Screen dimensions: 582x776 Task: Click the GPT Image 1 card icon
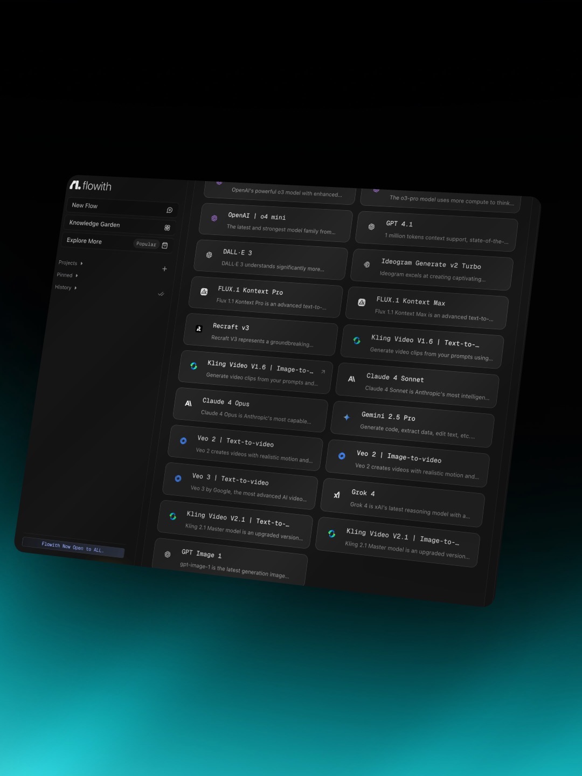point(168,554)
